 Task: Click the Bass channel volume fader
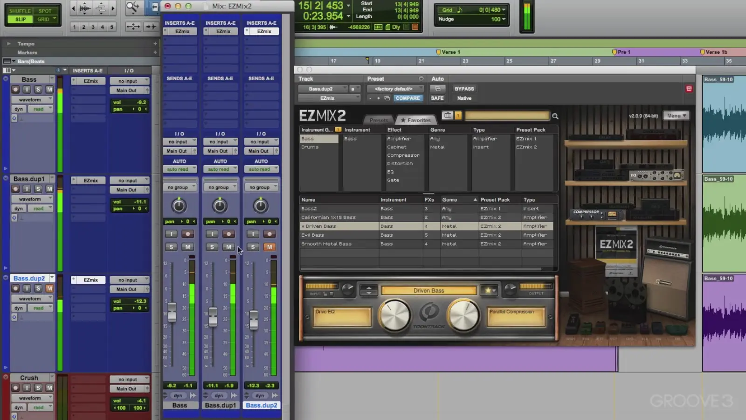(172, 312)
